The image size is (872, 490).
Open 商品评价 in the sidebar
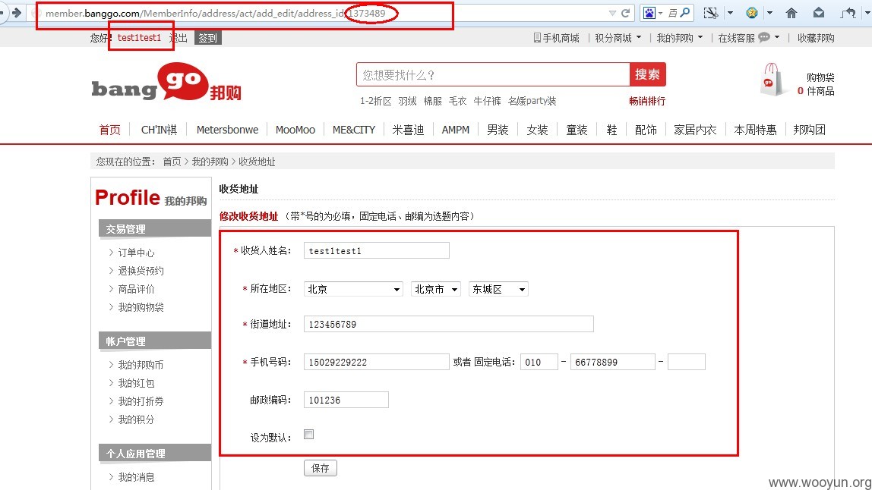click(x=136, y=290)
